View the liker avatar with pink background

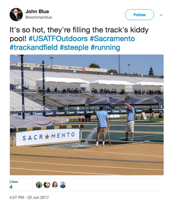(x=55, y=185)
